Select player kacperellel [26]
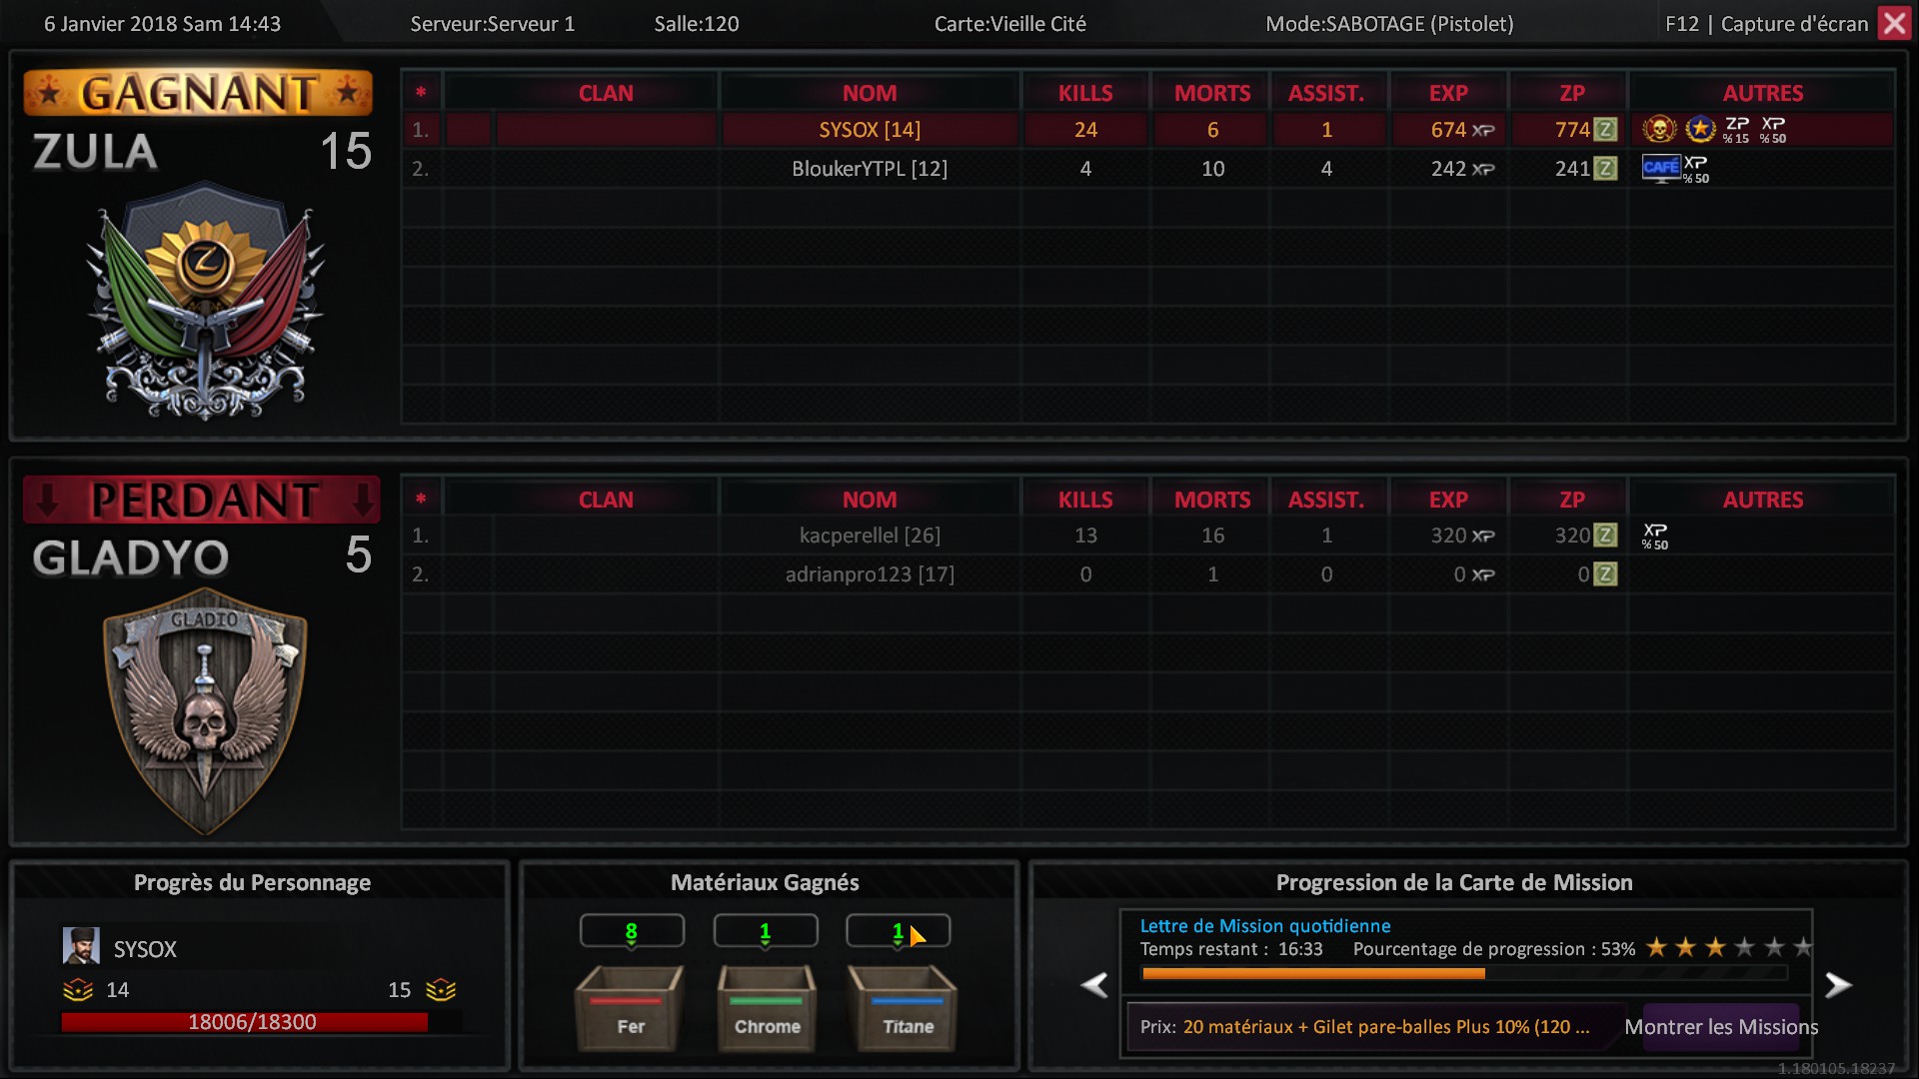This screenshot has height=1079, width=1919. click(870, 536)
